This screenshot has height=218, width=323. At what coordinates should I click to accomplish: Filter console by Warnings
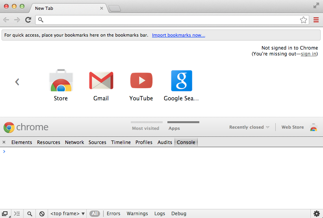click(x=137, y=214)
